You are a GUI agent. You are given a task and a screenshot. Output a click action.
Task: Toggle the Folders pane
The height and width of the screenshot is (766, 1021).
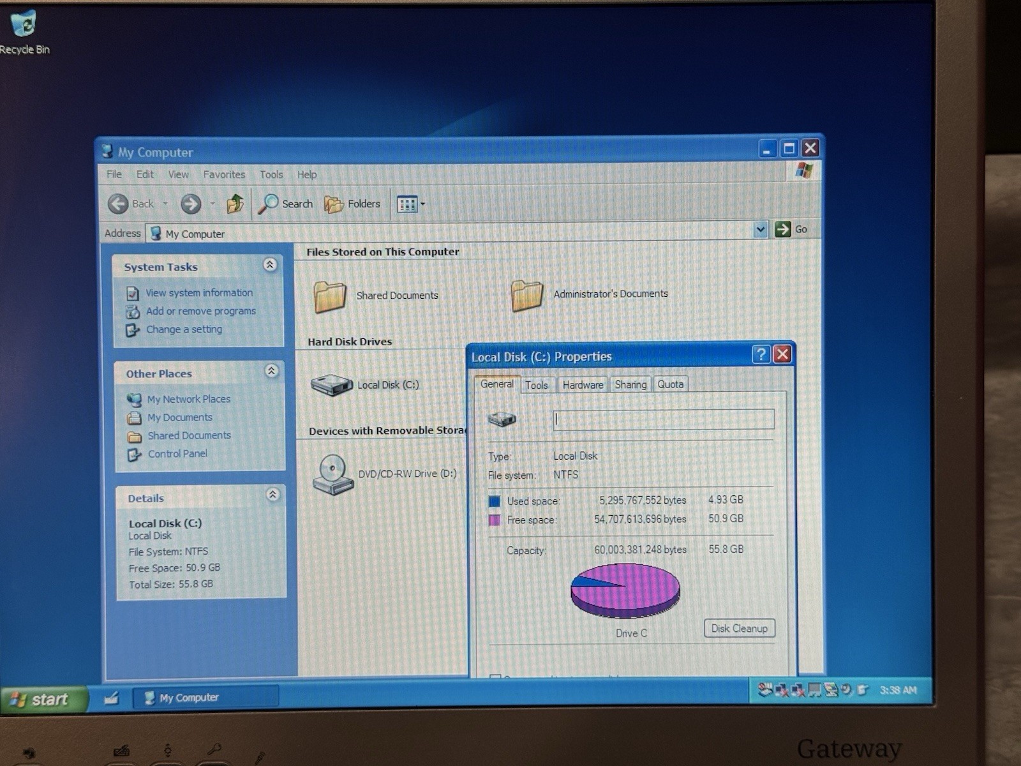[352, 204]
